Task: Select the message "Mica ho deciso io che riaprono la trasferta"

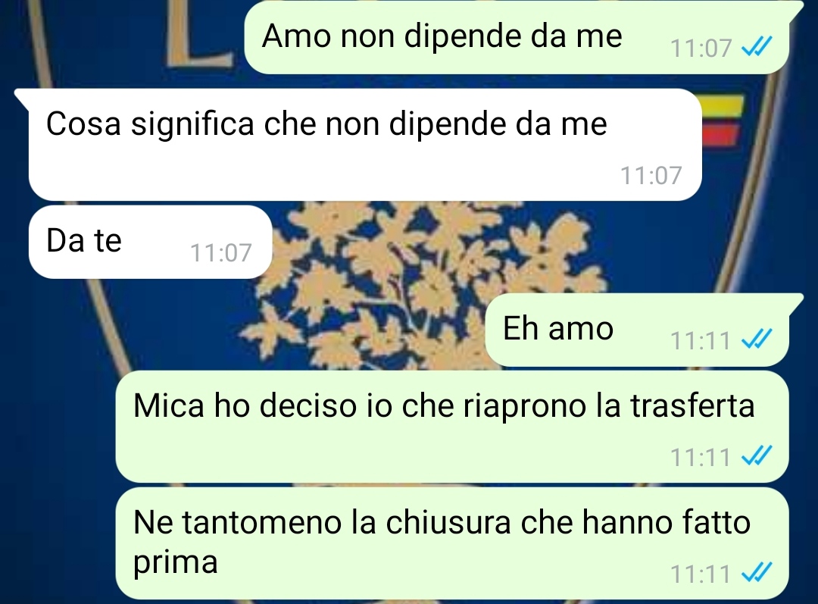Action: pyautogui.click(x=451, y=427)
